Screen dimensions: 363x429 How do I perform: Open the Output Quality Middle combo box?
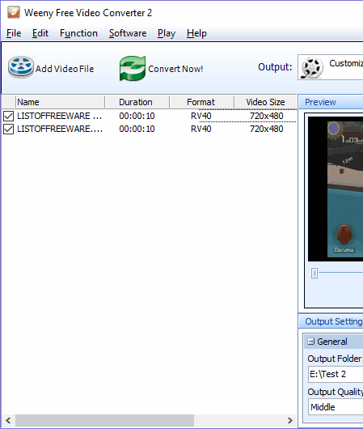click(x=336, y=407)
